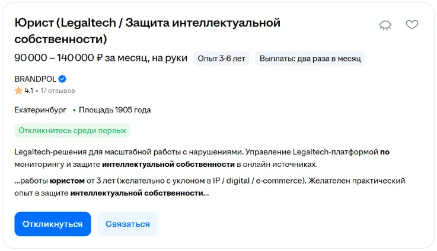Hide this vacancy with the crossed-eye icon
The height and width of the screenshot is (251, 437).
tap(385, 25)
